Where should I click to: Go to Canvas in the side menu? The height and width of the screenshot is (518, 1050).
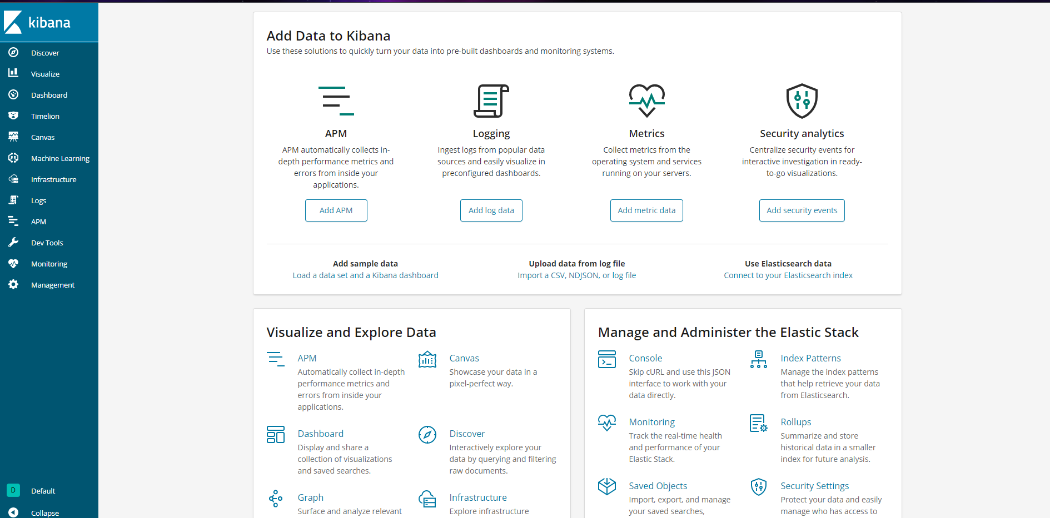(x=43, y=137)
